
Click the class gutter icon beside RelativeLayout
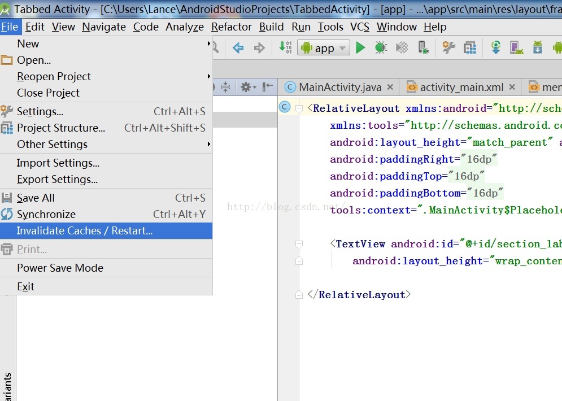[285, 107]
